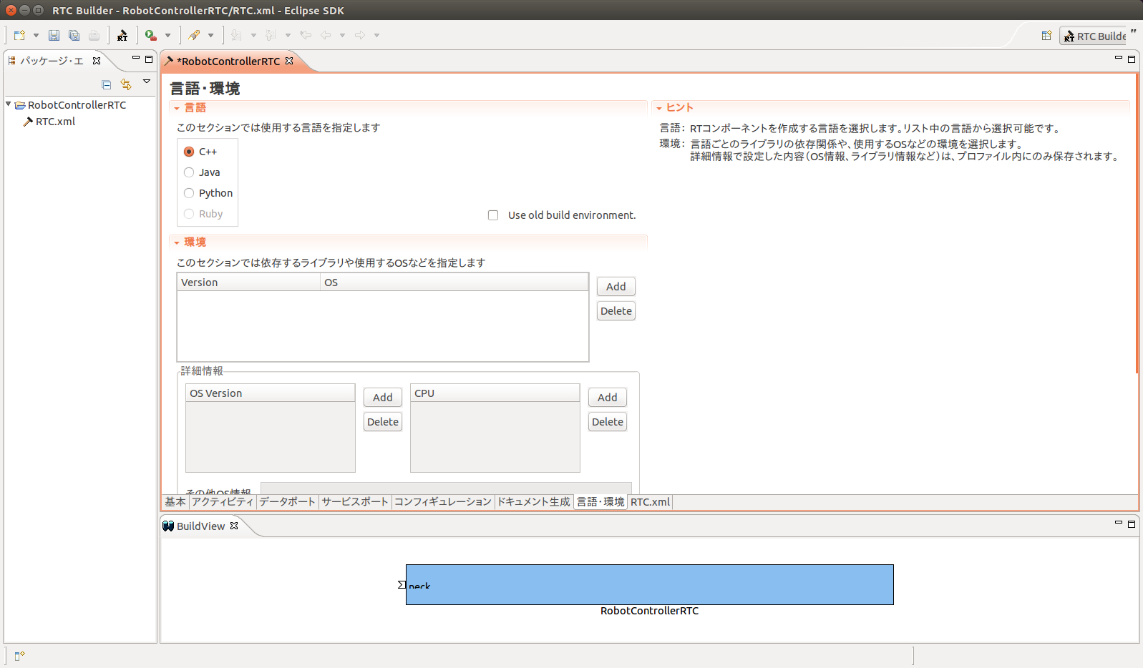Click the Open Perspective icon
The height and width of the screenshot is (668, 1143).
[1046, 36]
